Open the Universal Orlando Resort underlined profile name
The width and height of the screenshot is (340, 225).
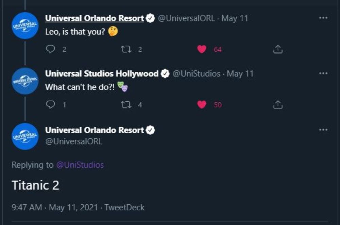(94, 18)
